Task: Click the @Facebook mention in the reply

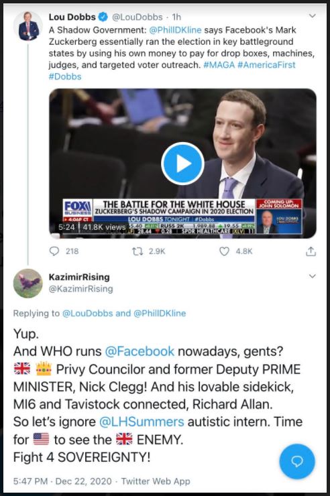Action: tap(140, 351)
